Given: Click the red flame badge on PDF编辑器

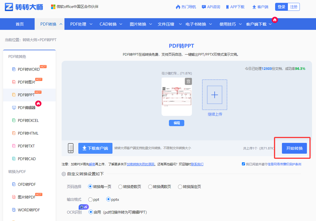Looking at the screenshot, I should [x=38, y=103].
